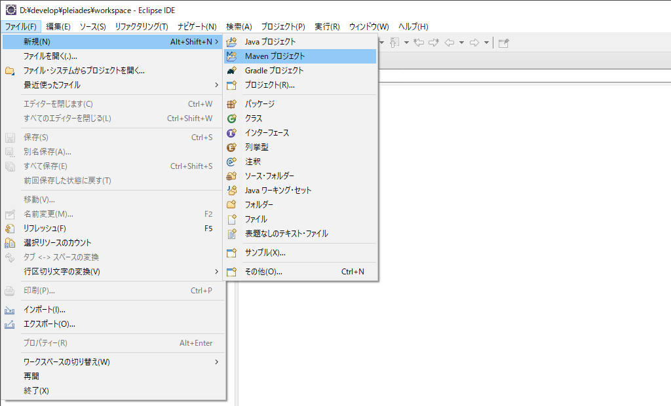Click the プロジェクト(R)... wizard icon
This screenshot has width=671, height=406.
pos(231,85)
